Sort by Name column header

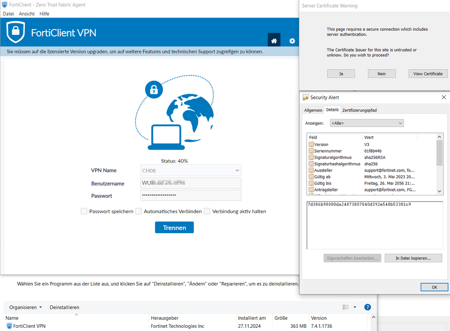[x=76, y=318]
